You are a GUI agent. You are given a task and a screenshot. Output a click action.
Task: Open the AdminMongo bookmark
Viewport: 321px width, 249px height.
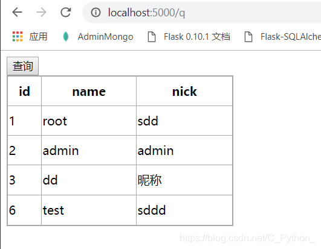pos(105,37)
